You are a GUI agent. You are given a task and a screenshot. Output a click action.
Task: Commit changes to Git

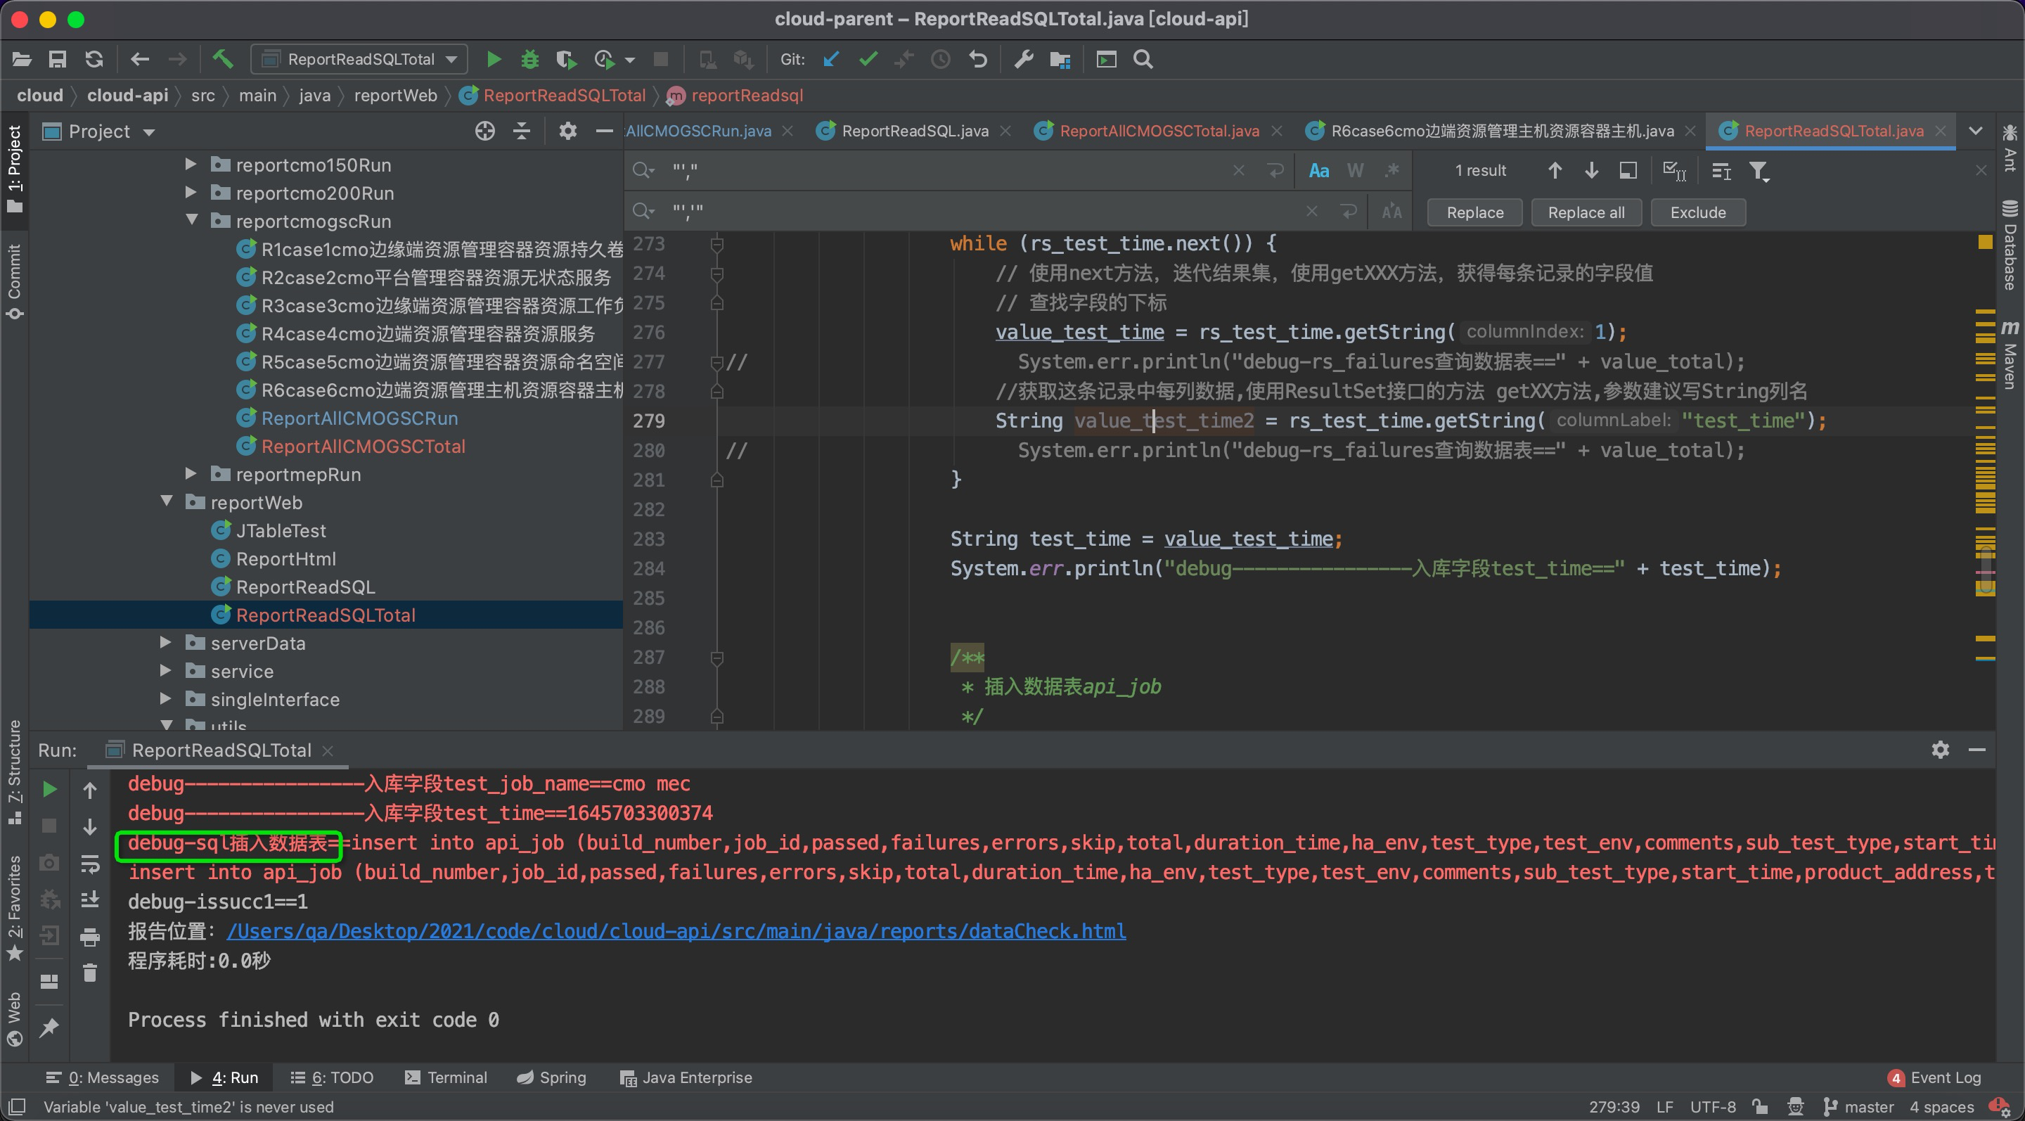868,59
